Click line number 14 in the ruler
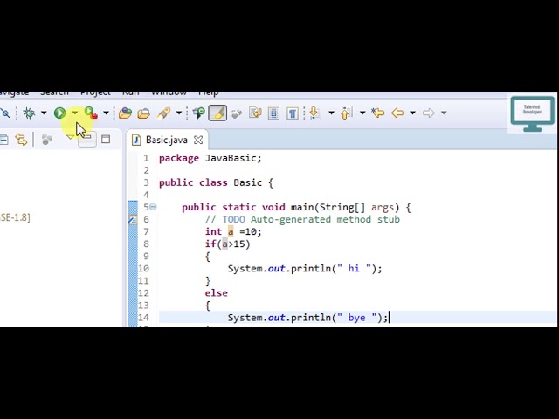 pyautogui.click(x=143, y=318)
